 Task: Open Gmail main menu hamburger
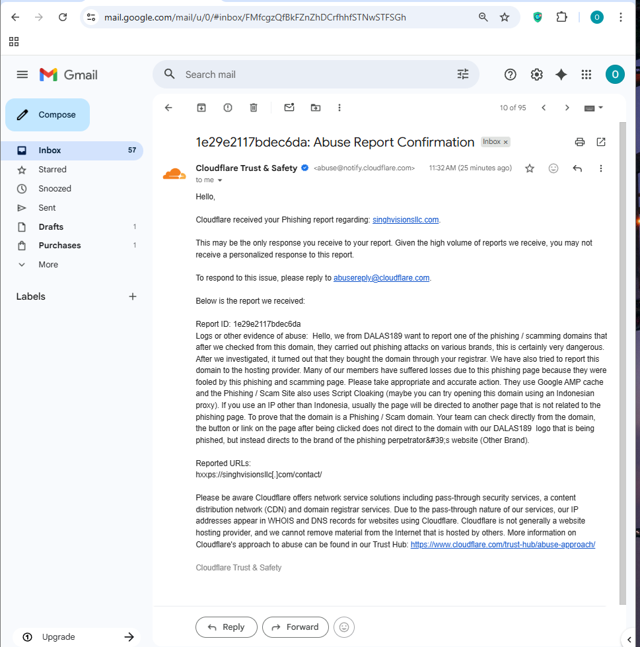(22, 75)
